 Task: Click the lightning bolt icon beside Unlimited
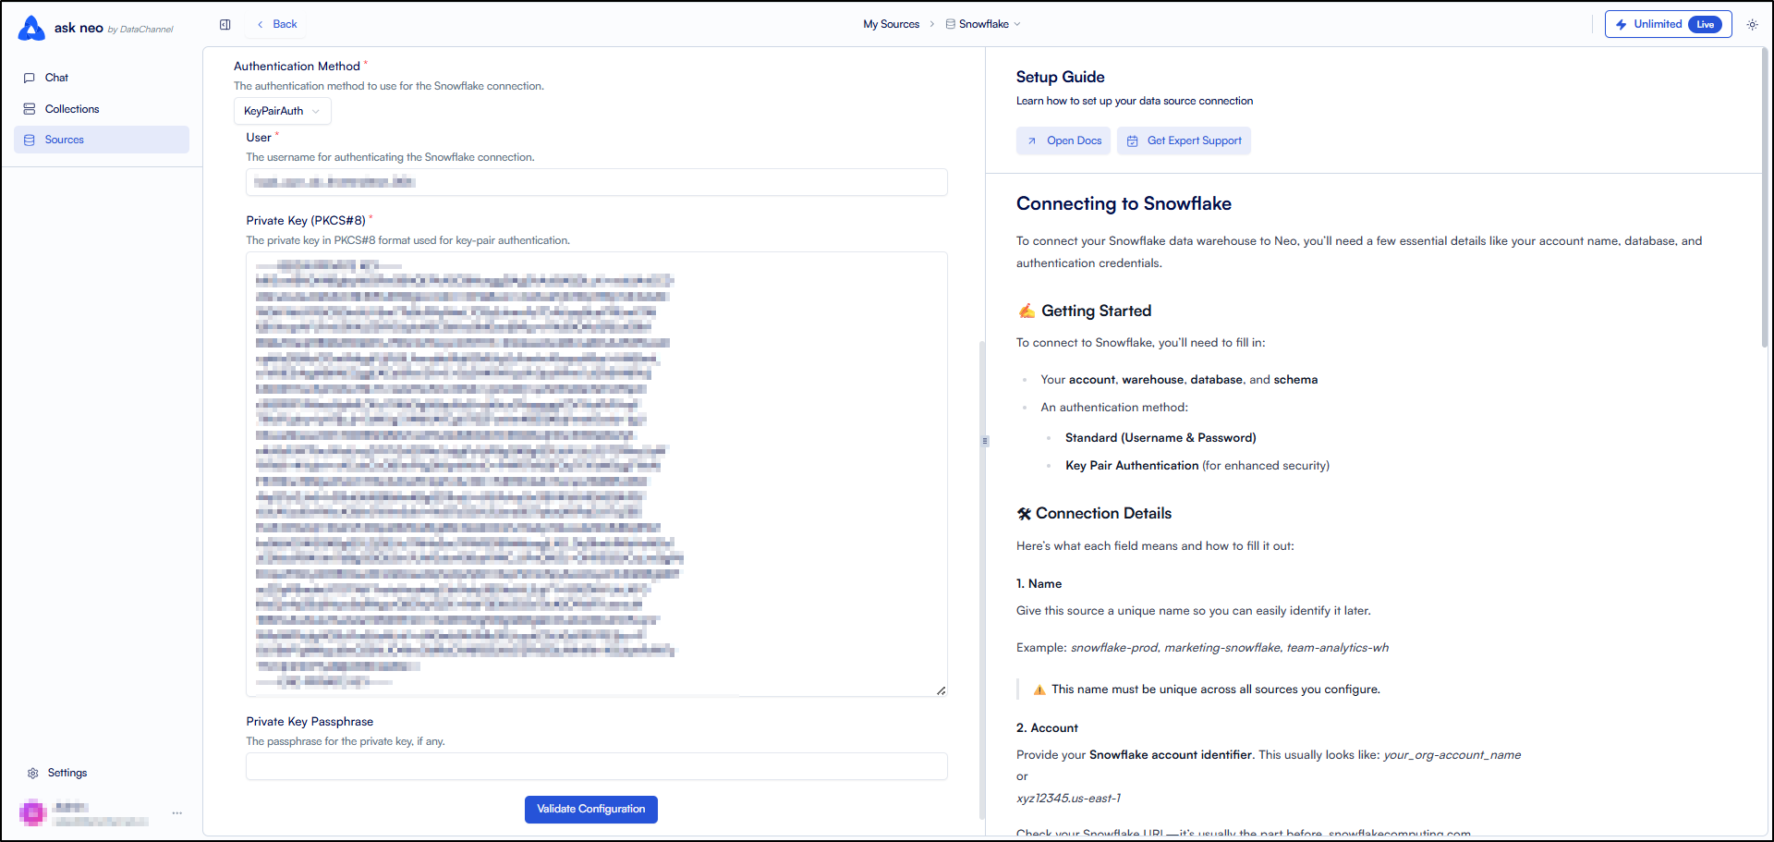(1621, 24)
